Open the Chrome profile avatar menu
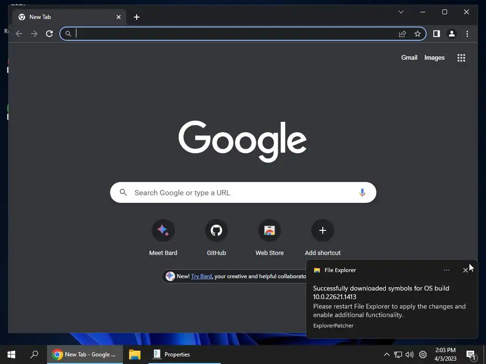 point(452,34)
